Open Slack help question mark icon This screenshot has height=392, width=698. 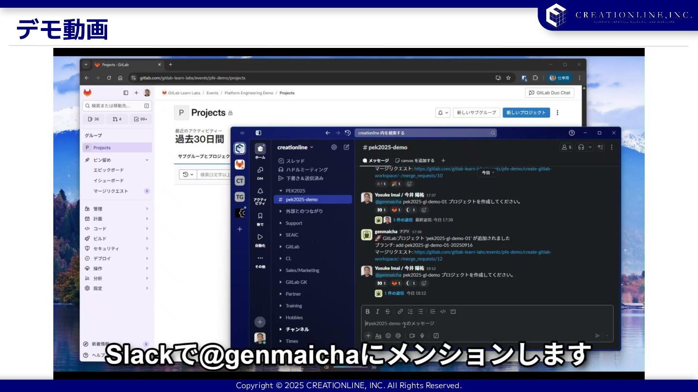point(571,133)
